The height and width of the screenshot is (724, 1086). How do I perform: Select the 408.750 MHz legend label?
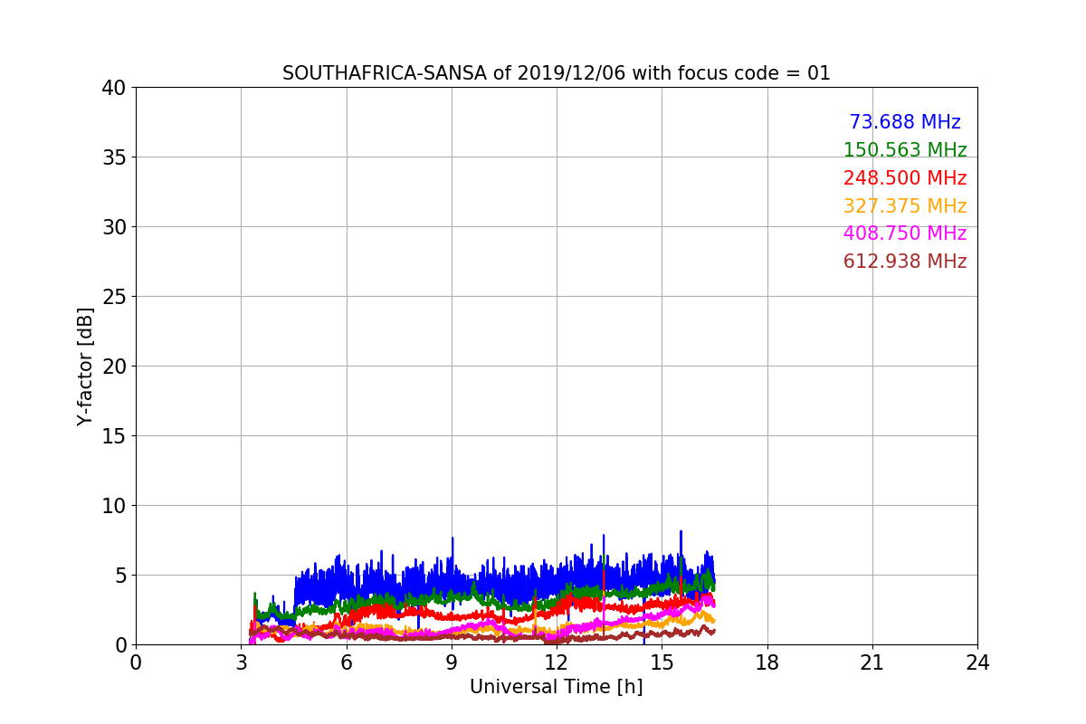click(x=905, y=233)
